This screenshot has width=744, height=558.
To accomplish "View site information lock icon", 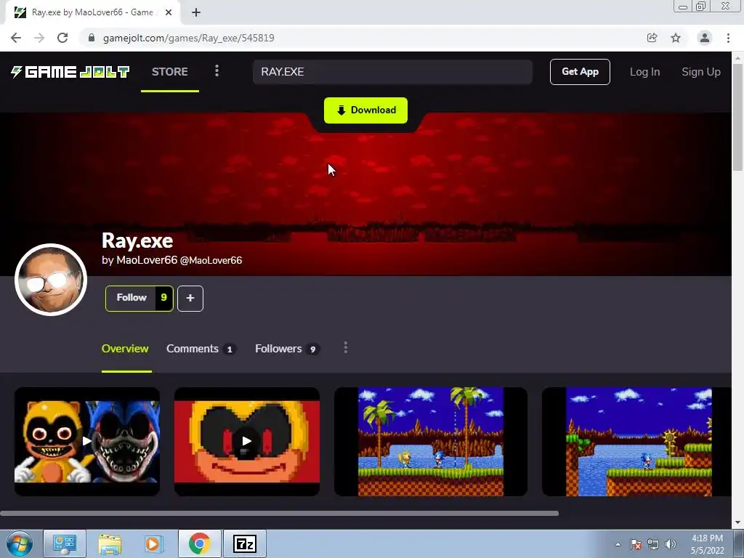I will (x=92, y=38).
